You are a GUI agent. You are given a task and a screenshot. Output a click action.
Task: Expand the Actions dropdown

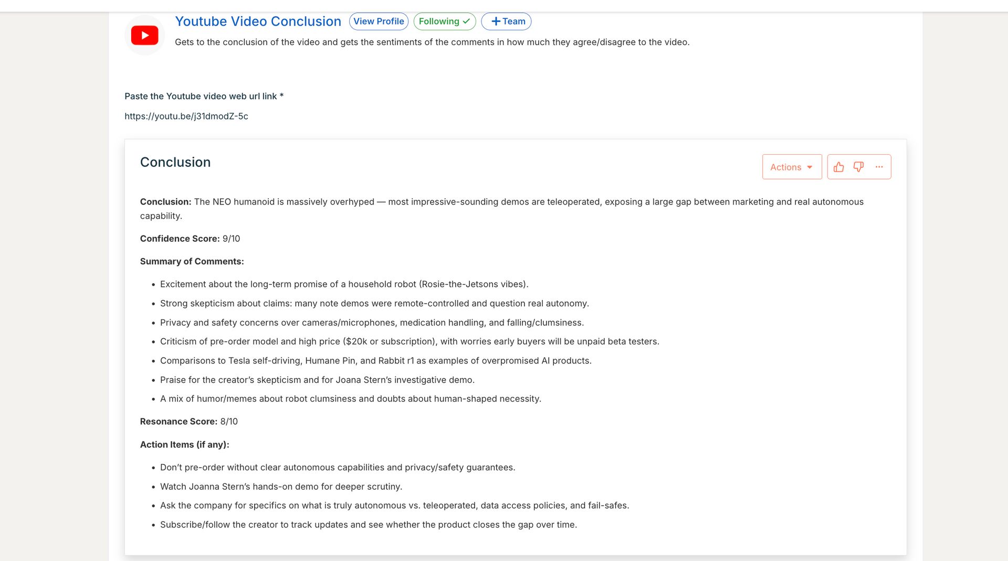click(791, 167)
